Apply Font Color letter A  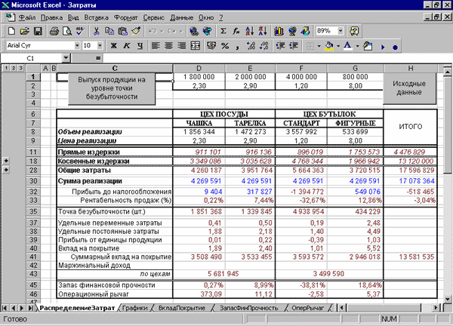point(348,45)
